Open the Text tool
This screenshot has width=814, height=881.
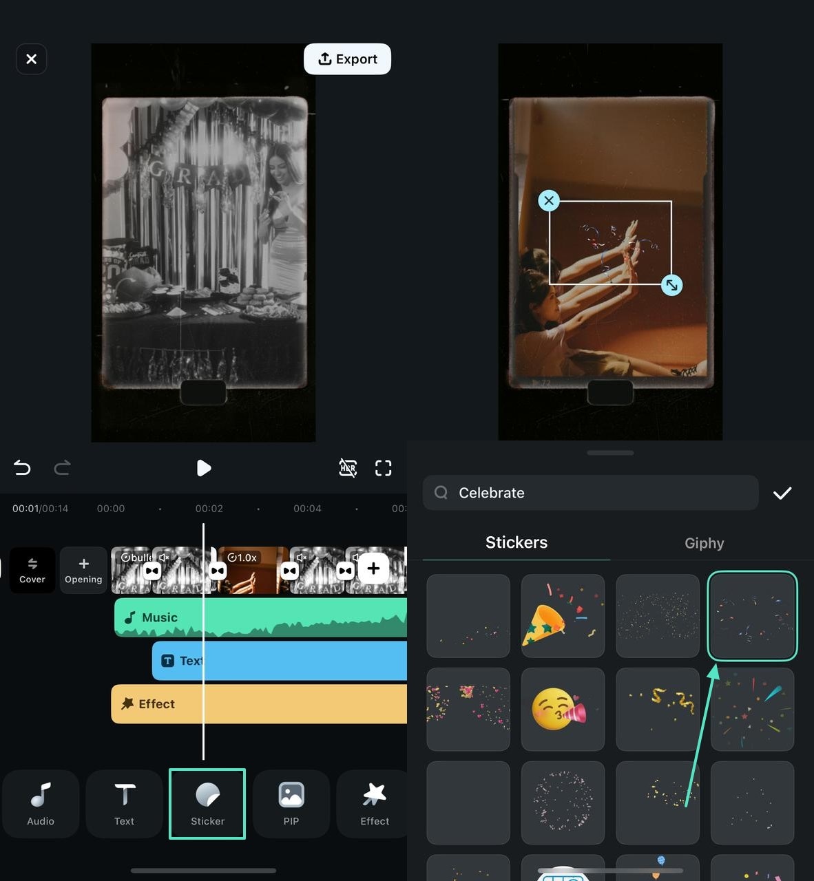pyautogui.click(x=124, y=803)
